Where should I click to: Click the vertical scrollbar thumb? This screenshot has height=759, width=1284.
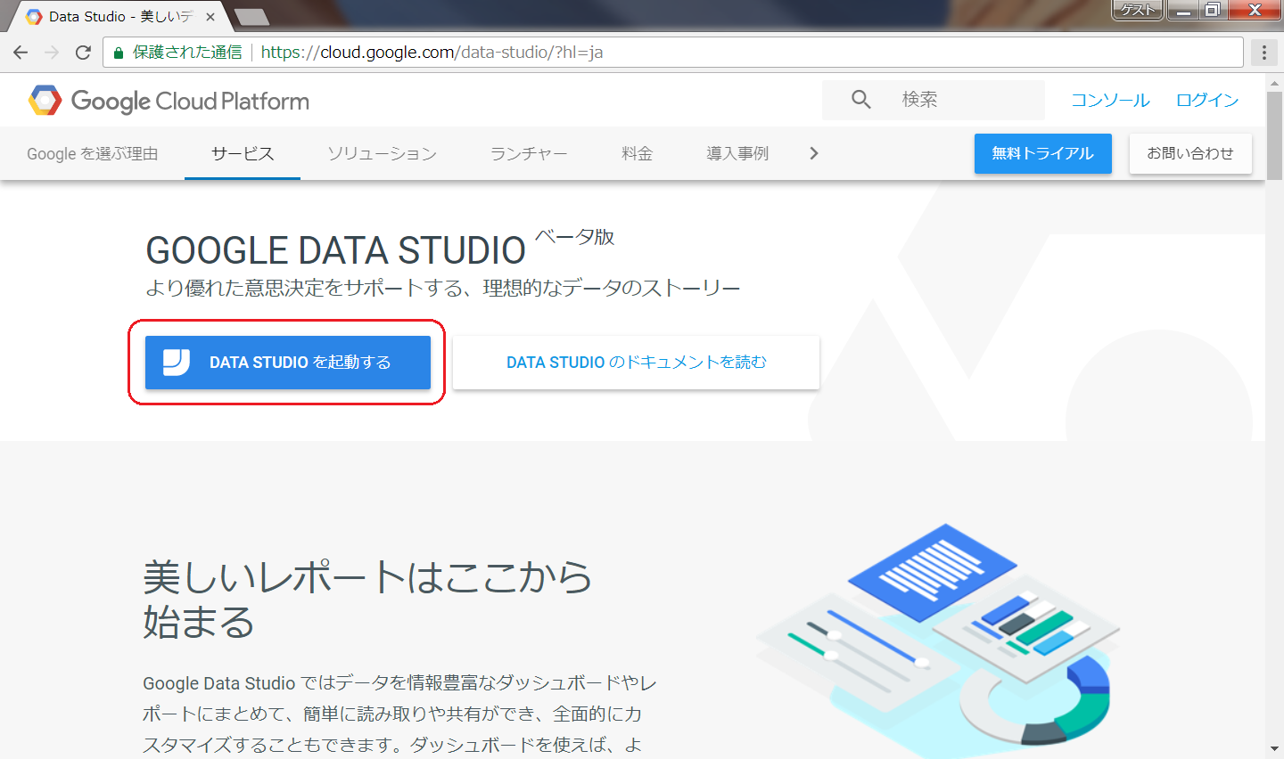coord(1275,135)
